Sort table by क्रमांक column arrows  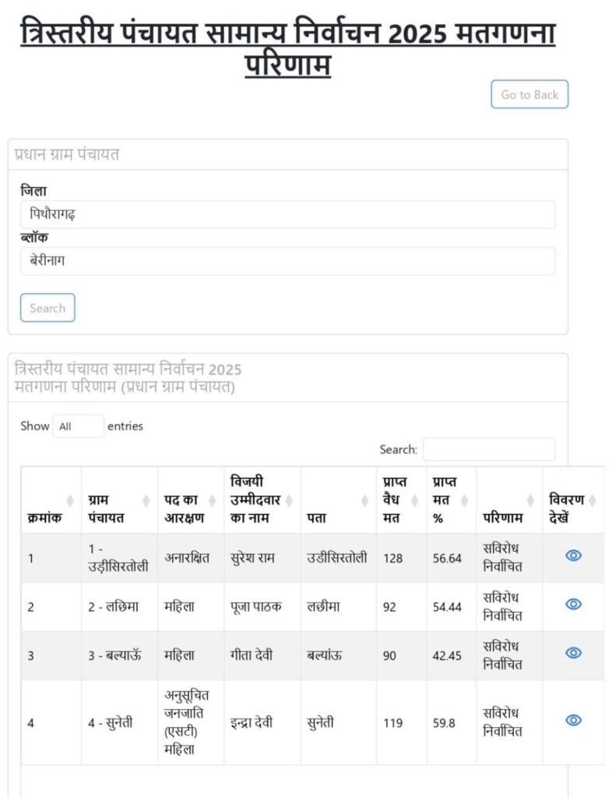[70, 500]
